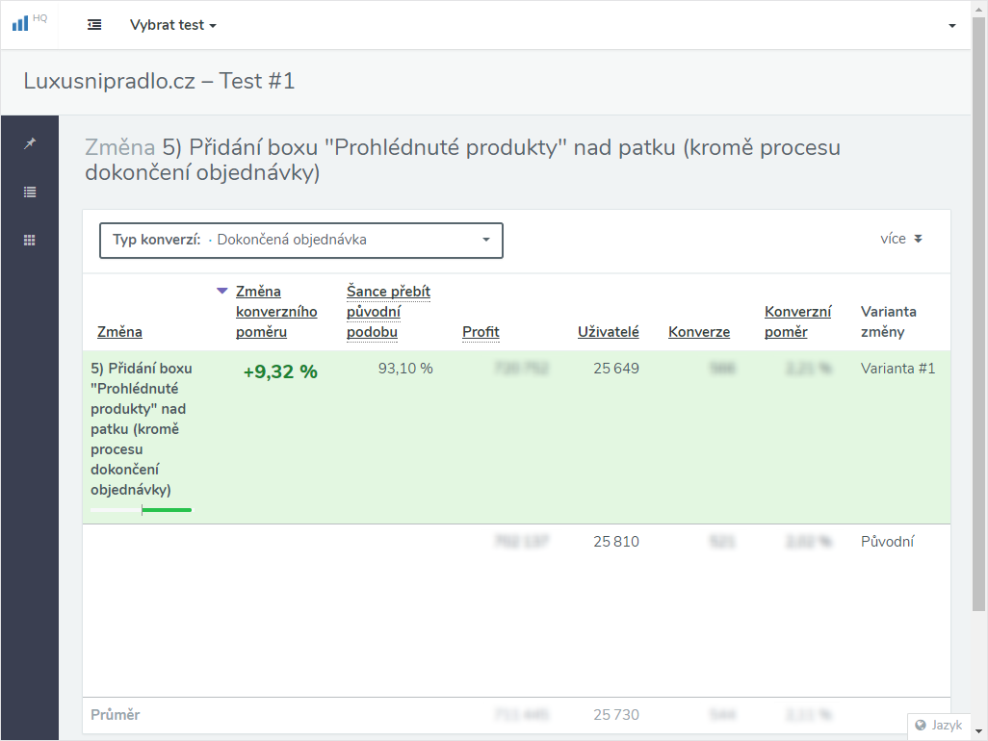
Task: Sort by Změna konverzního poměru column
Action: pos(276,312)
